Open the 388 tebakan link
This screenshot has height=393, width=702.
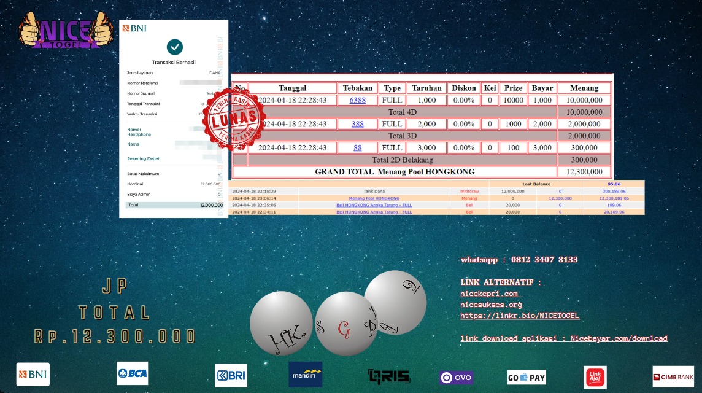click(x=357, y=124)
